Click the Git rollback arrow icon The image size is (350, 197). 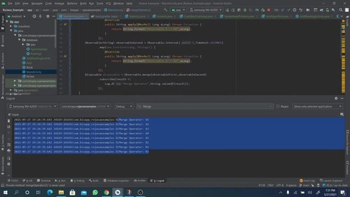301,10
